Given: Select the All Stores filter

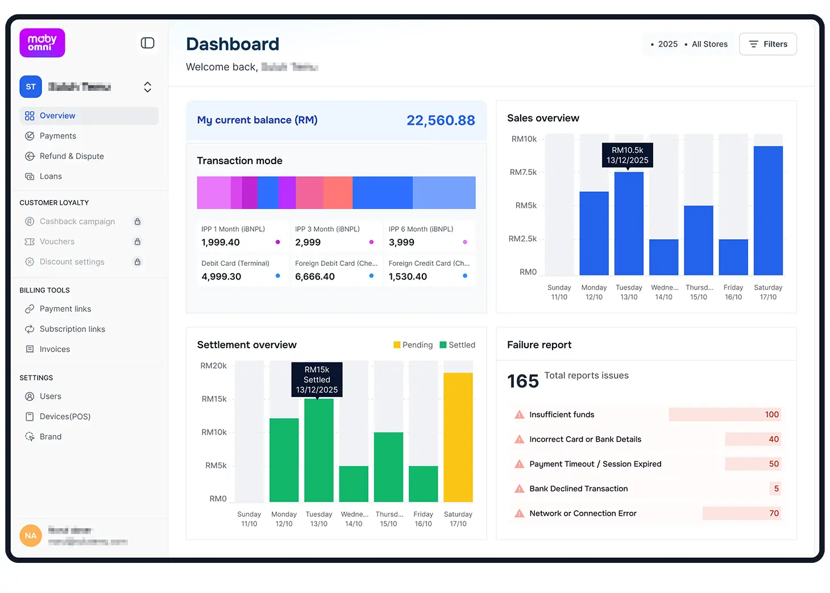Looking at the screenshot, I should pos(709,44).
